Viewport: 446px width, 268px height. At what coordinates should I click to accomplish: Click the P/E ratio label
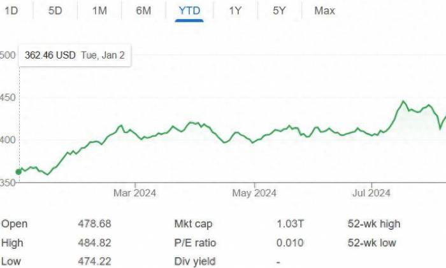(x=195, y=243)
